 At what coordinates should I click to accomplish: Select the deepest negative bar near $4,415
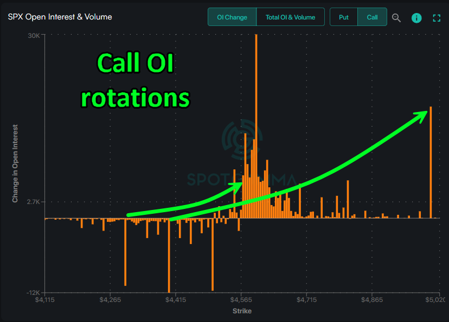tap(169, 255)
